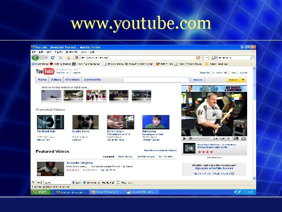Screen dimensions: 282x212
Task: Toggle the Match case checkbox
Action: (x=118, y=183)
